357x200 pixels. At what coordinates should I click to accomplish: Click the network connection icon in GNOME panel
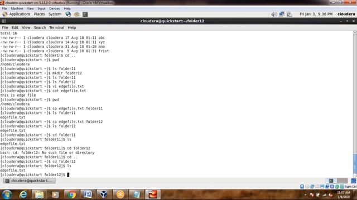pos(282,14)
